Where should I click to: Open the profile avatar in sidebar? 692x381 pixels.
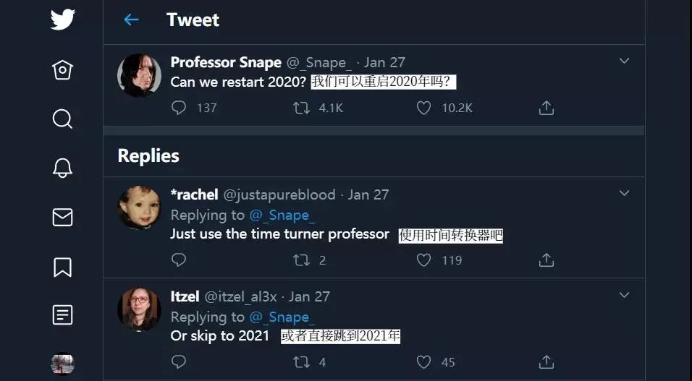point(63,364)
